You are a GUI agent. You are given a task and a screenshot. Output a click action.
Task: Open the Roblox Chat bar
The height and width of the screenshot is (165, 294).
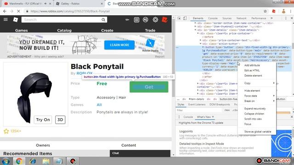click(140, 153)
